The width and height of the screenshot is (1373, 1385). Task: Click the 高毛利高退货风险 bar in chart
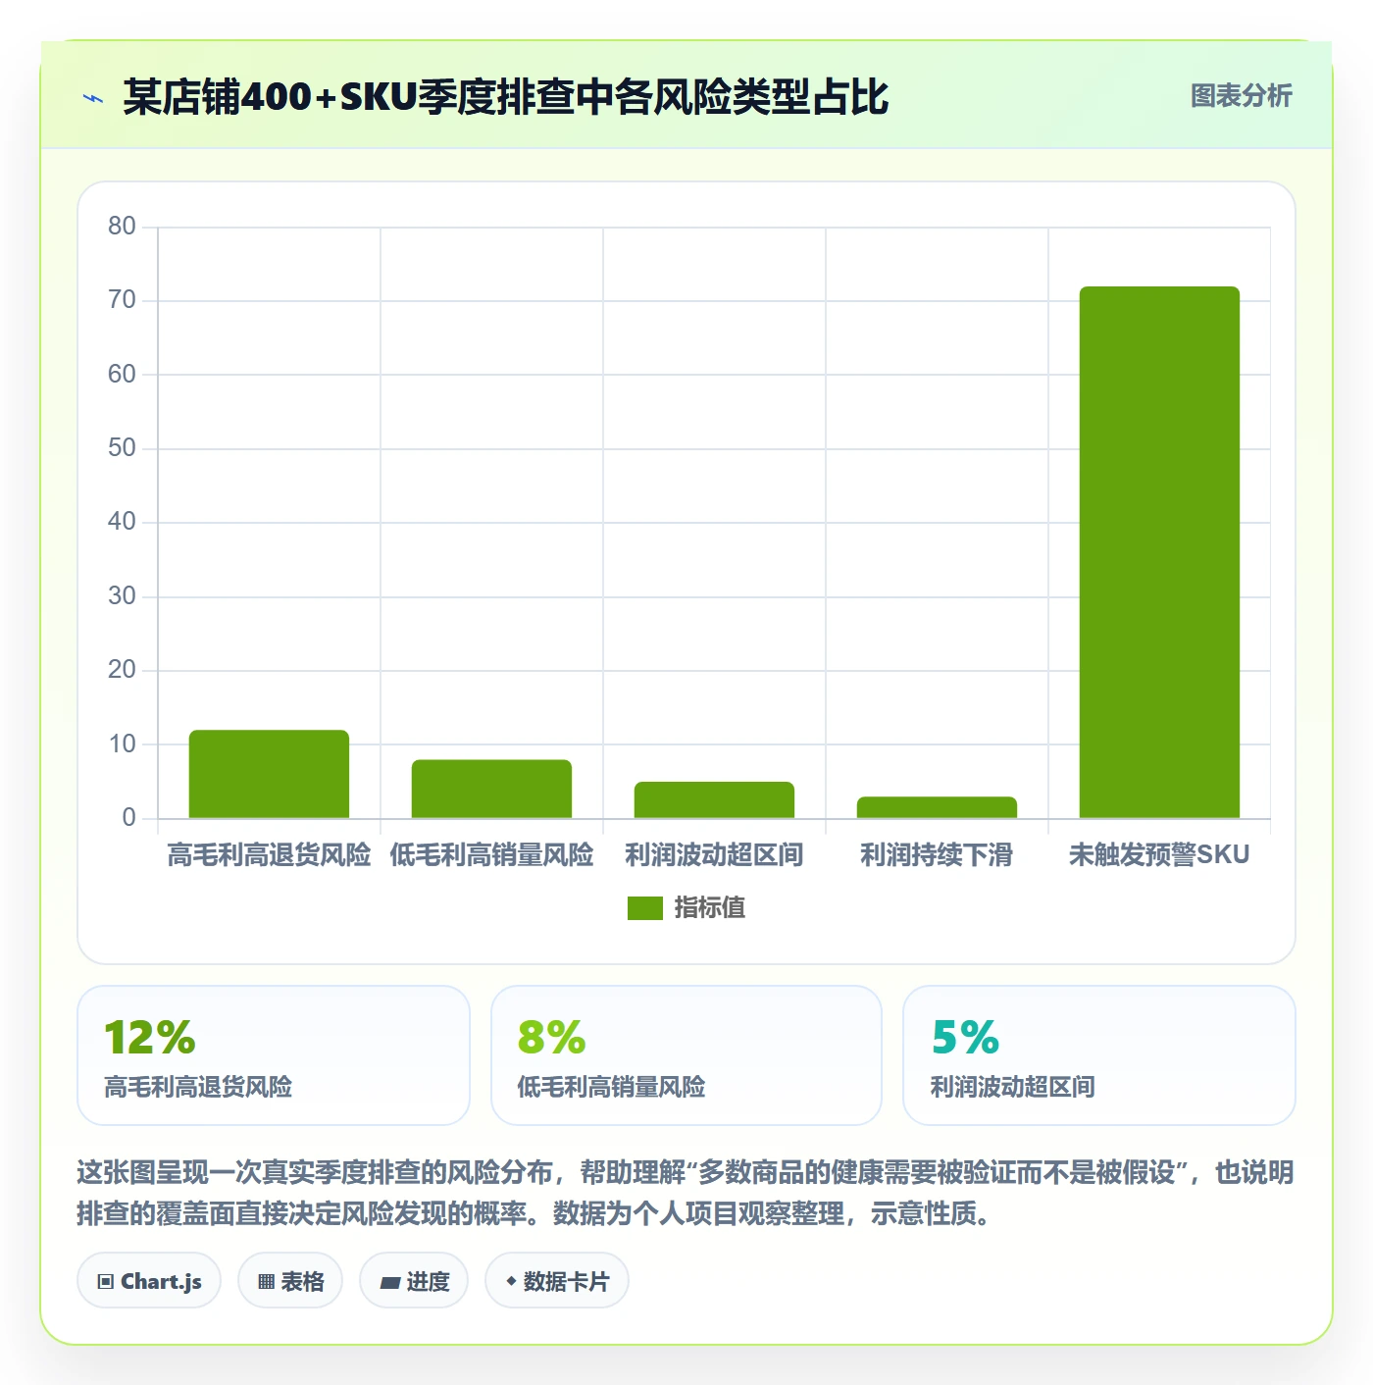click(269, 774)
